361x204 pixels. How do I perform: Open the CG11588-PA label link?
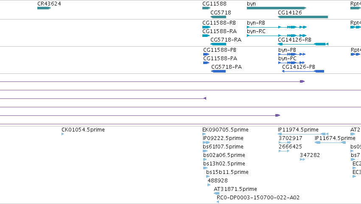220,59
